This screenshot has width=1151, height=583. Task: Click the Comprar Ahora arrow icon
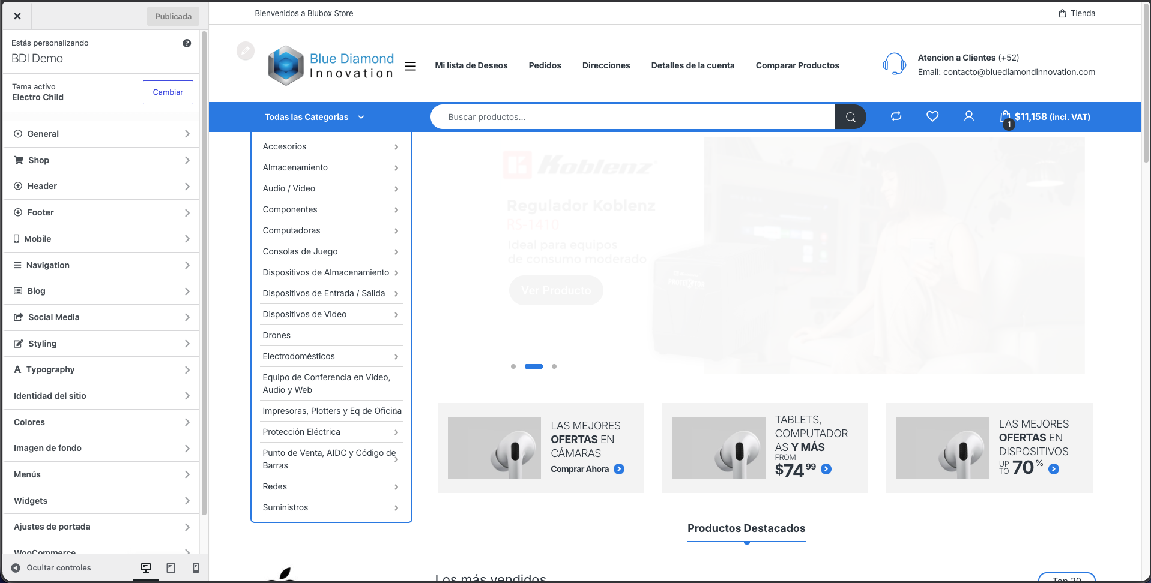(x=619, y=469)
